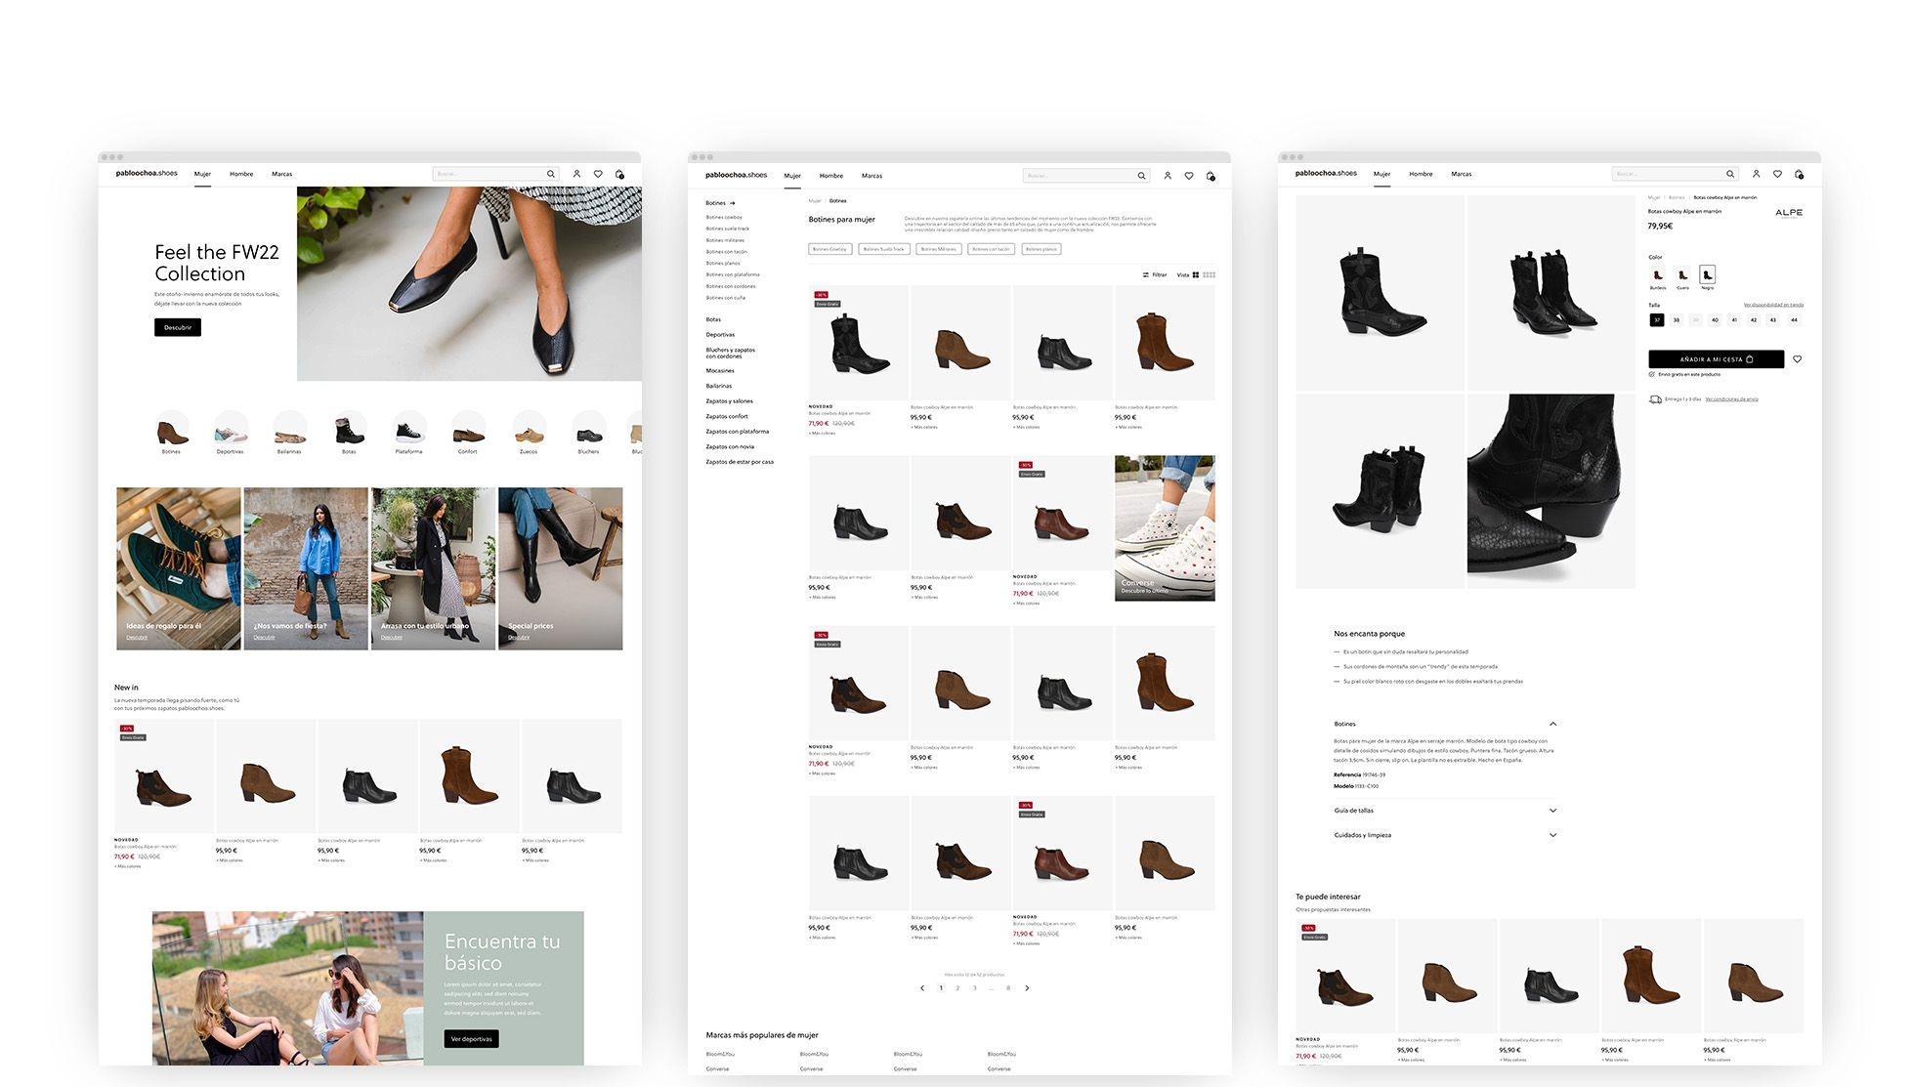Open Hombre menu on homepage navigation
Screen dimensions: 1912x1087
click(241, 174)
